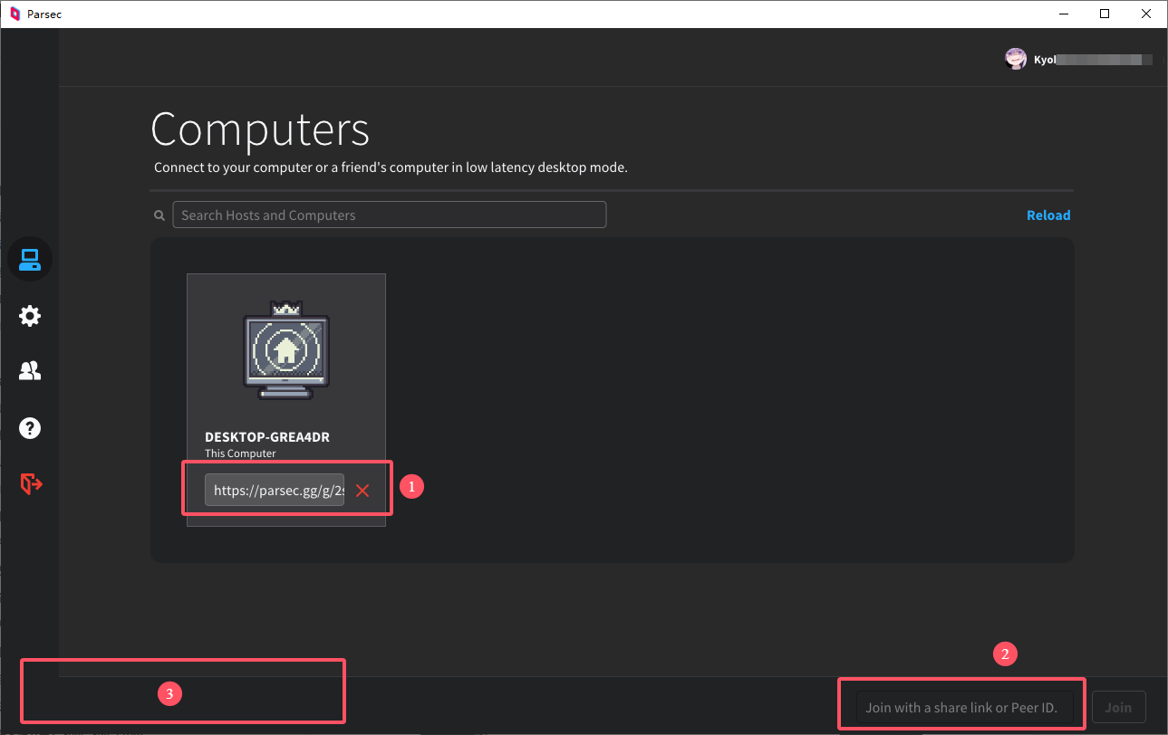Maximize the Parsec window
This screenshot has height=735, width=1168.
click(1105, 14)
